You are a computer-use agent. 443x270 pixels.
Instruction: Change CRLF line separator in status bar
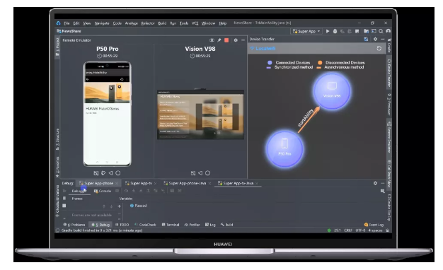(348, 230)
